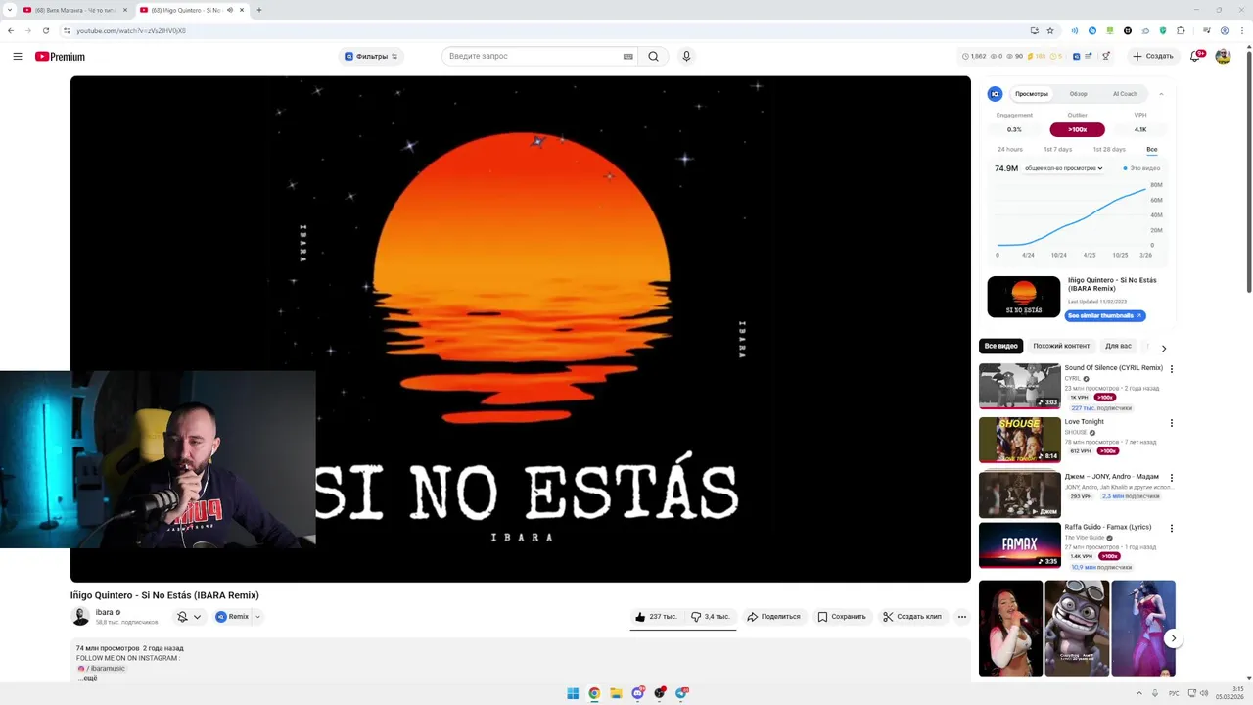Open Chrome from the taskbar
1253x705 pixels.
[594, 693]
